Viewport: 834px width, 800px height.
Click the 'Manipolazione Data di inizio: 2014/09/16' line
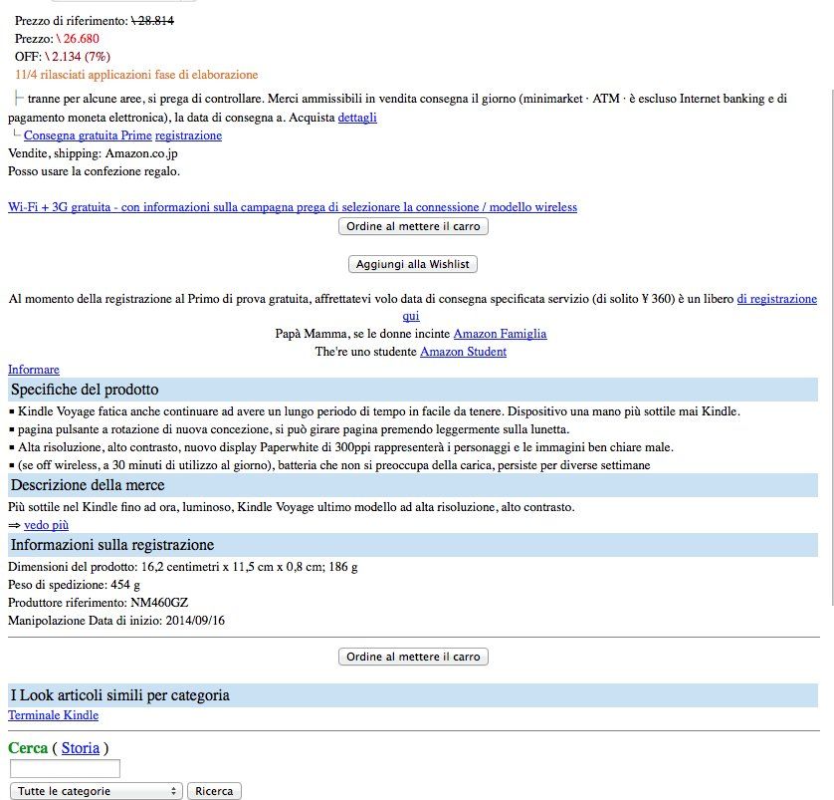click(116, 621)
